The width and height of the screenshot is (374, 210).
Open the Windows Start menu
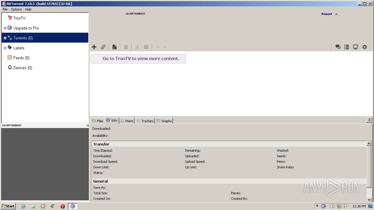click(x=8, y=206)
